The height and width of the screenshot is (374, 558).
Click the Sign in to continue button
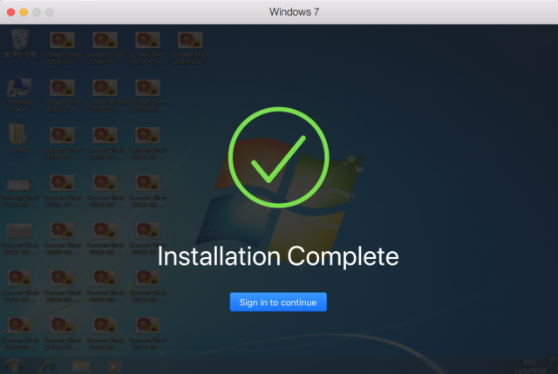pos(278,303)
